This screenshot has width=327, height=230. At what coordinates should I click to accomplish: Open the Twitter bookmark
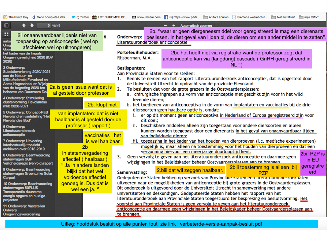tap(80, 17)
